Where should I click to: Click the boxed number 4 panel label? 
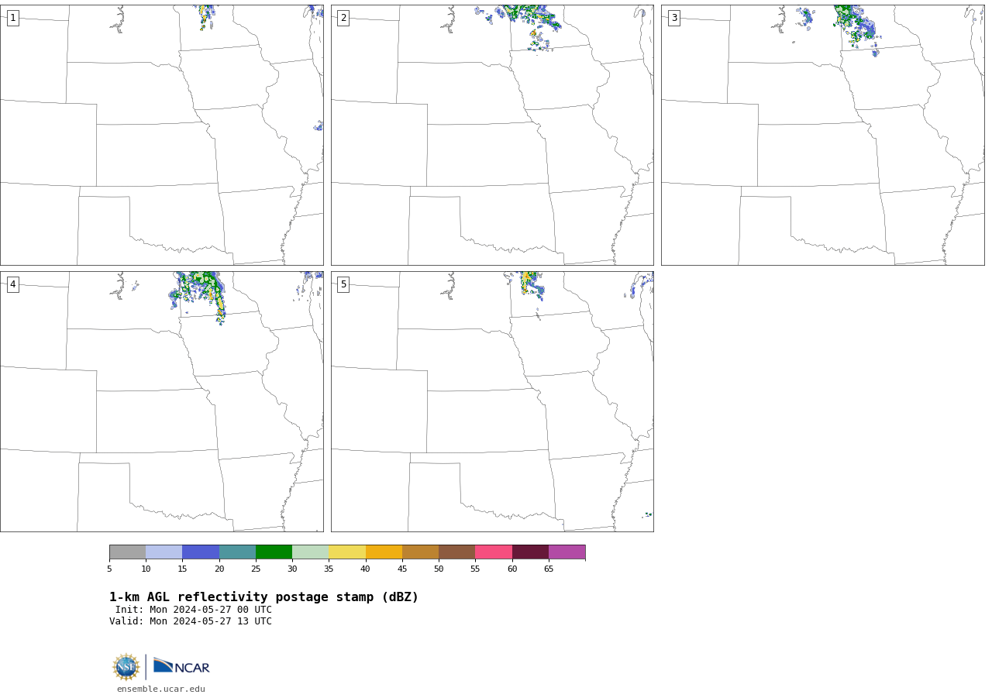[13, 284]
